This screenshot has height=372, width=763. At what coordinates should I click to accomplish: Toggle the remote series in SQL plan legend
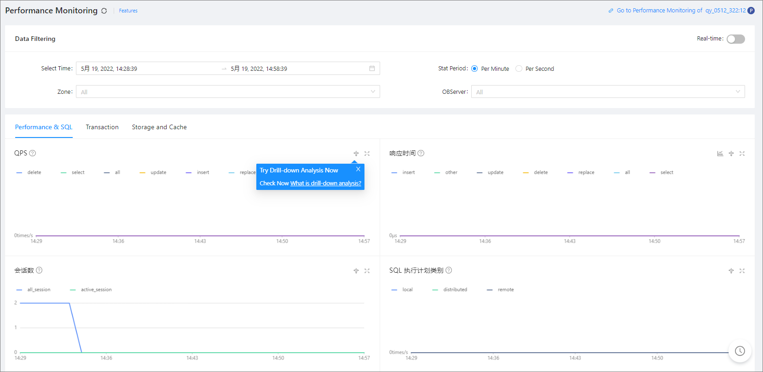(500, 290)
